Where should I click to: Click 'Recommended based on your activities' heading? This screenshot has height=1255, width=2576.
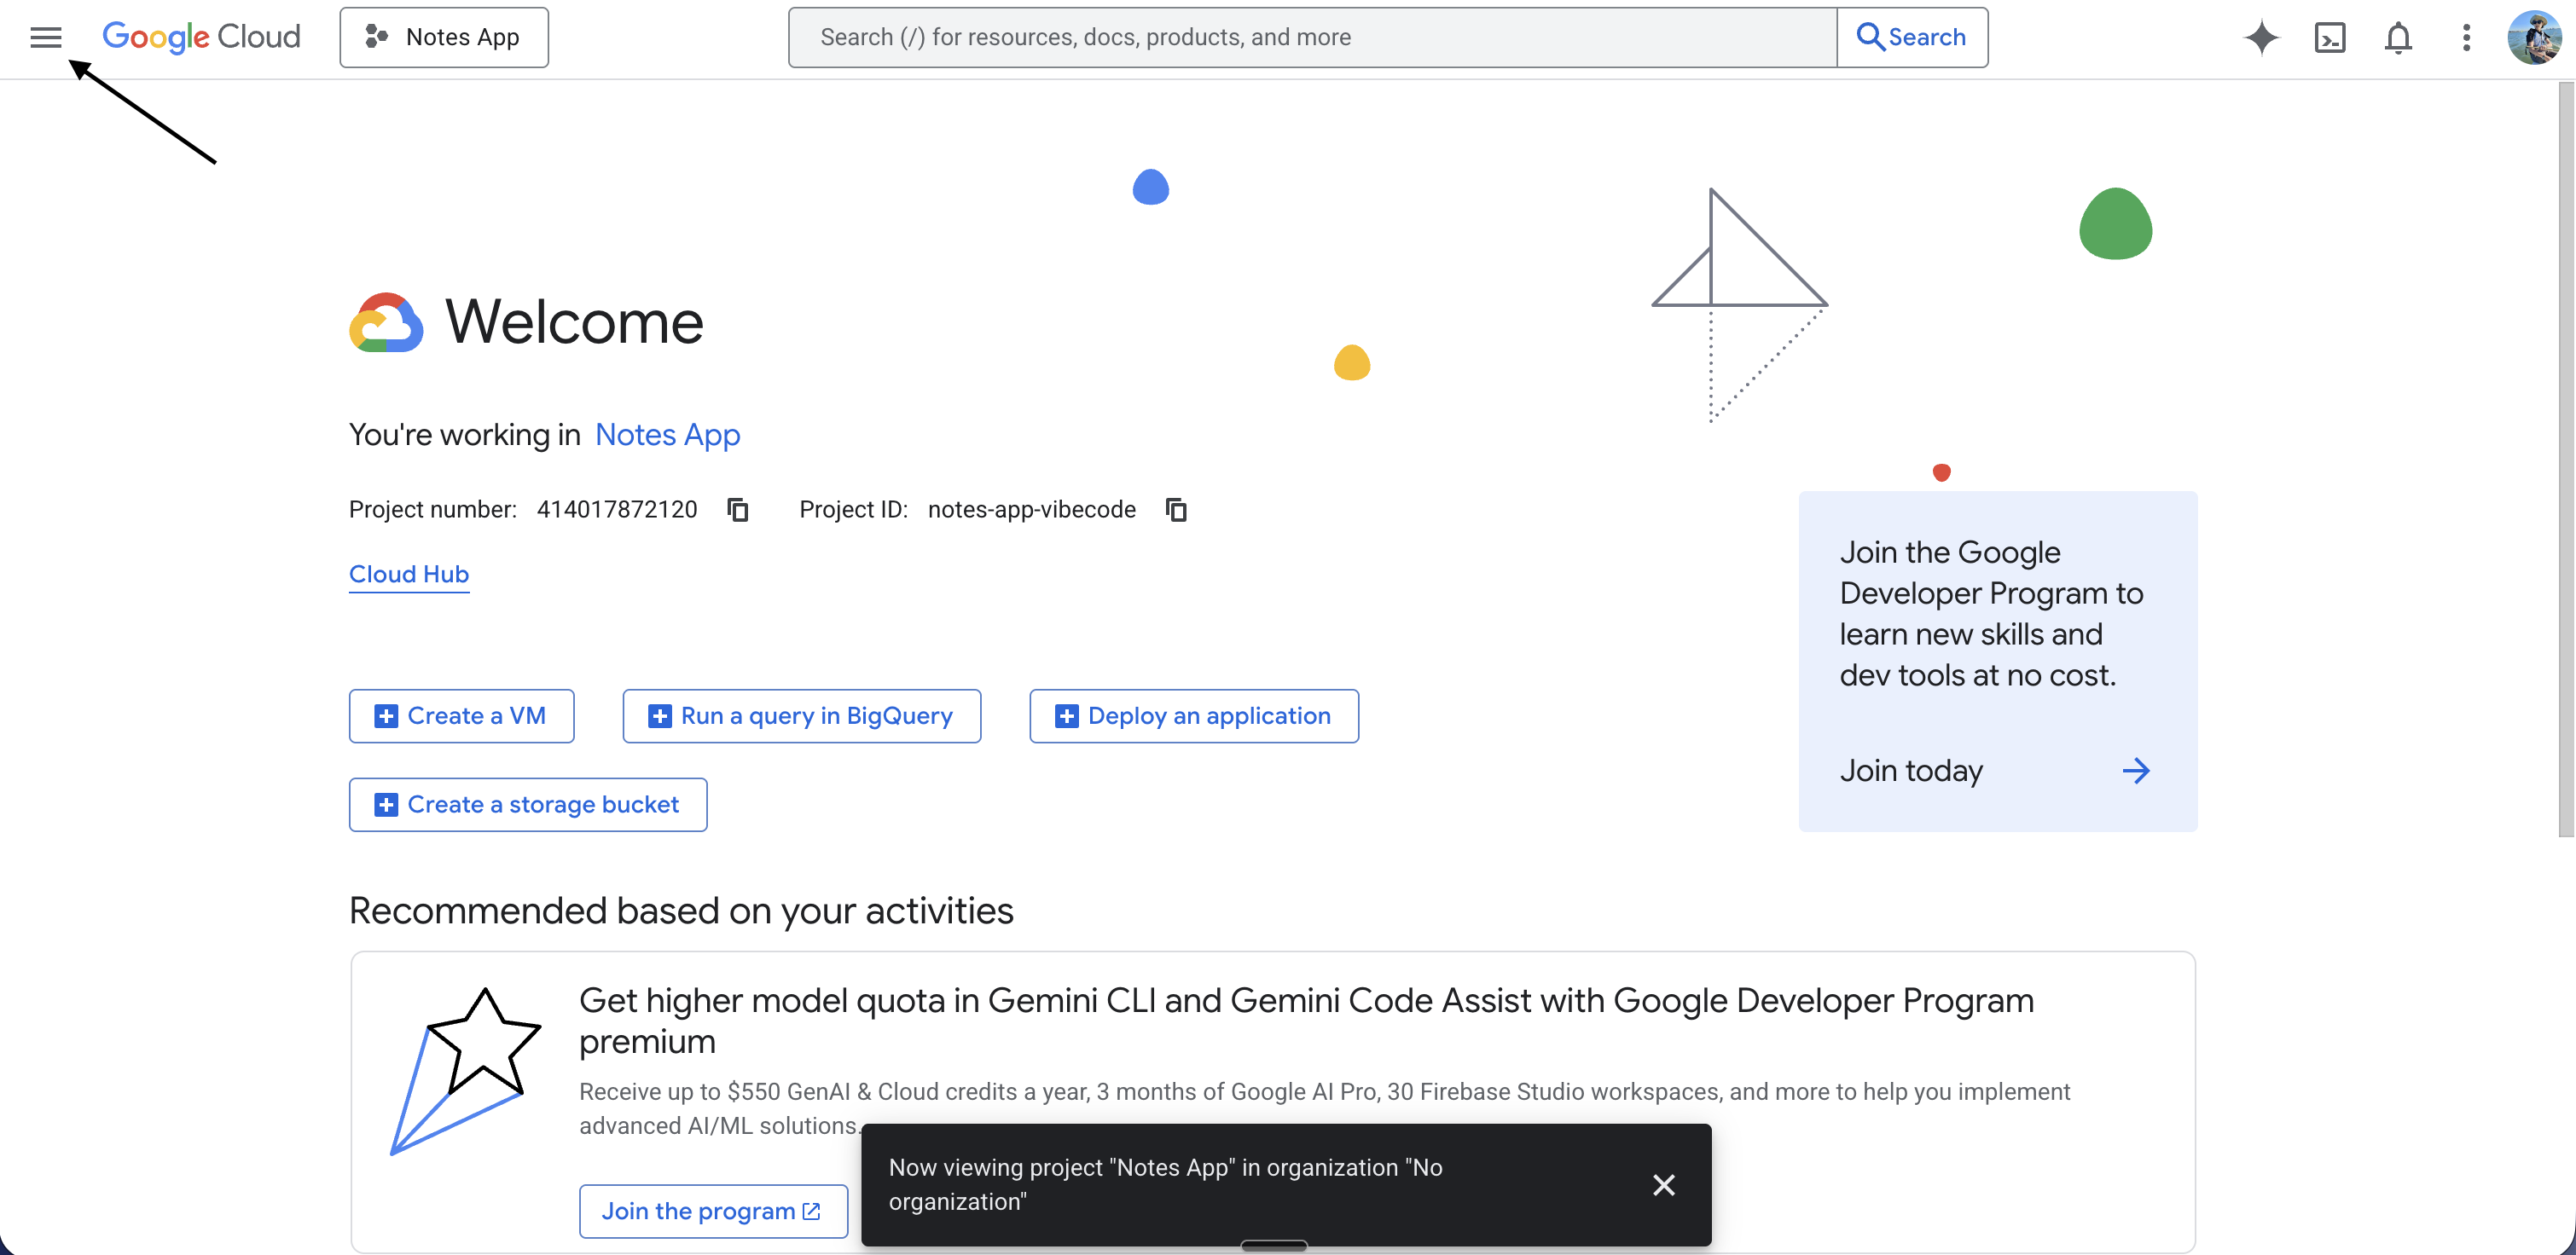click(x=681, y=911)
